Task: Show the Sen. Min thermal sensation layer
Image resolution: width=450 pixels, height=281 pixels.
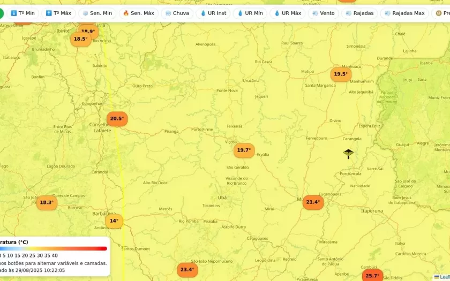Action: pyautogui.click(x=97, y=13)
